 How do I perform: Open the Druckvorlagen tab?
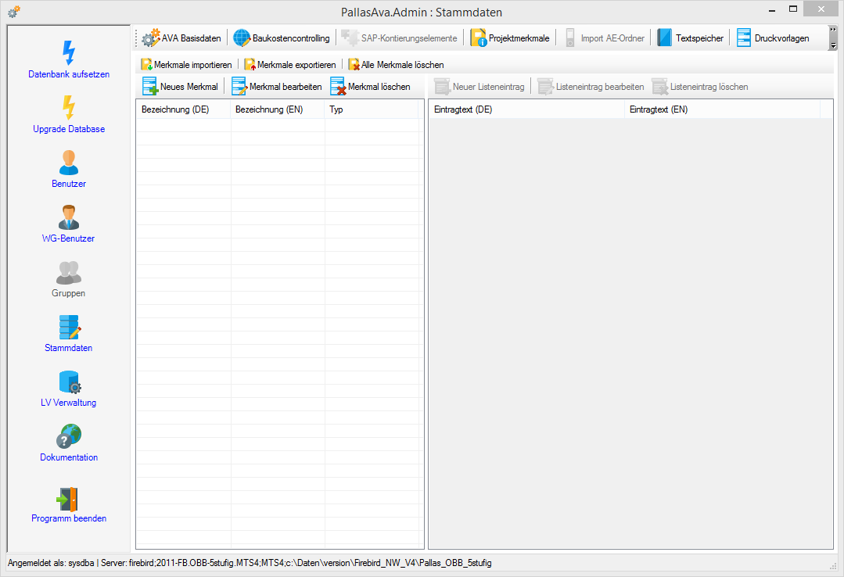773,38
